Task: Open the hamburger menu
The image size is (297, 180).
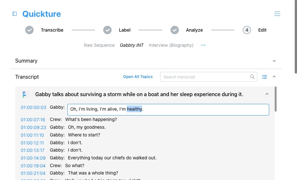Action: pyautogui.click(x=277, y=14)
